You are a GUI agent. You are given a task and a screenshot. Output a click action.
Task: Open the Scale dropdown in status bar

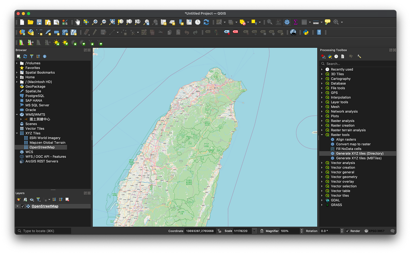(254, 231)
